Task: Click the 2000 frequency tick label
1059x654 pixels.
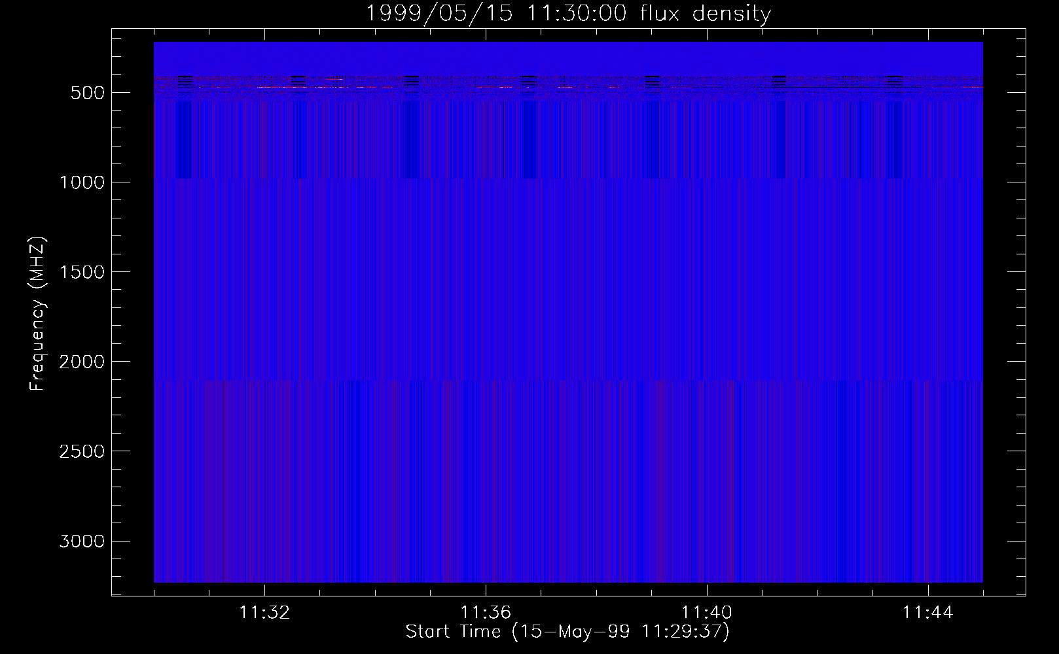Action: click(82, 362)
